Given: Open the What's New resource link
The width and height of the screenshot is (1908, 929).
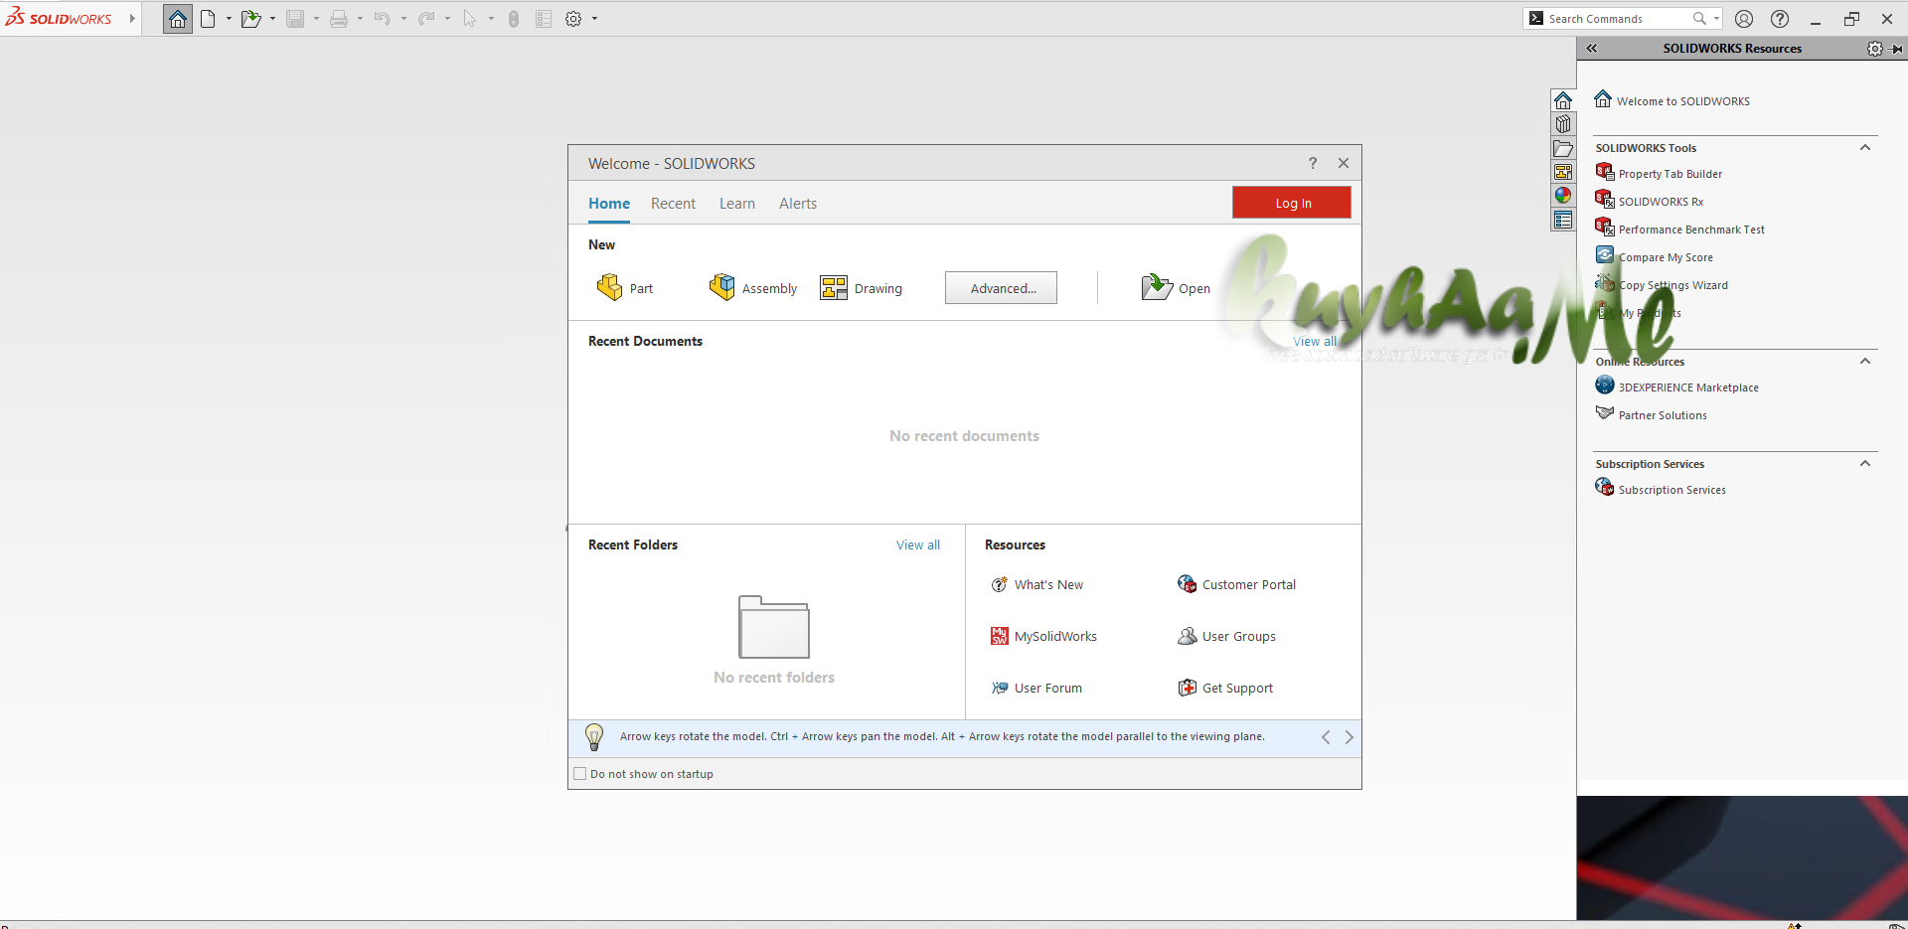Looking at the screenshot, I should coord(1037,585).
